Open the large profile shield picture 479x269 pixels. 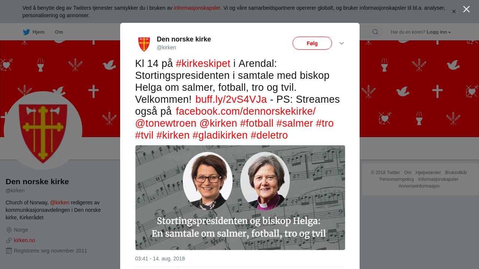(x=43, y=130)
